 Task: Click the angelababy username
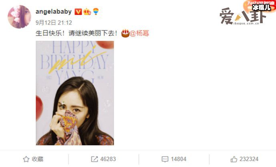(x=54, y=12)
